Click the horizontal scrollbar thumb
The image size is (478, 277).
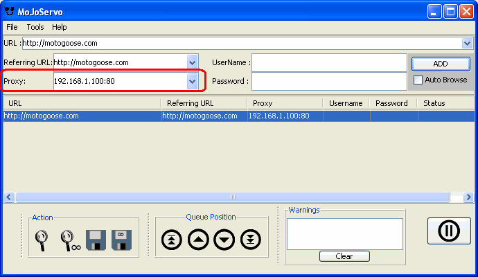(x=233, y=197)
